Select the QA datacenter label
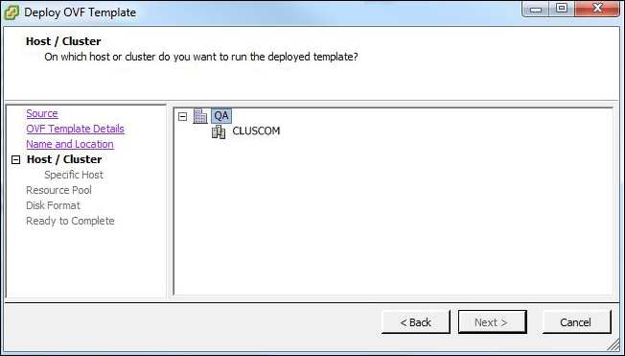 [x=221, y=116]
